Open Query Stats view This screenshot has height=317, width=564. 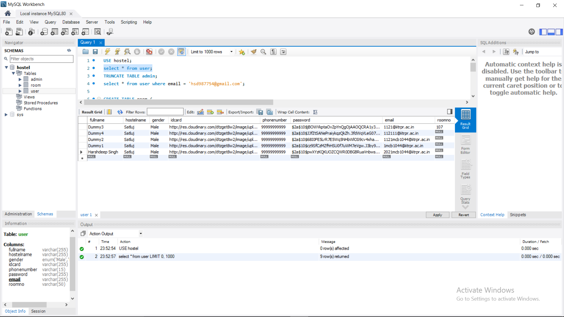click(465, 194)
